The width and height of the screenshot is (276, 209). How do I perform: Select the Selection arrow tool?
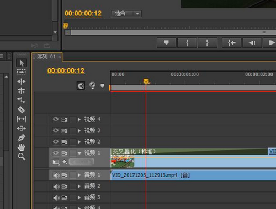(22, 63)
